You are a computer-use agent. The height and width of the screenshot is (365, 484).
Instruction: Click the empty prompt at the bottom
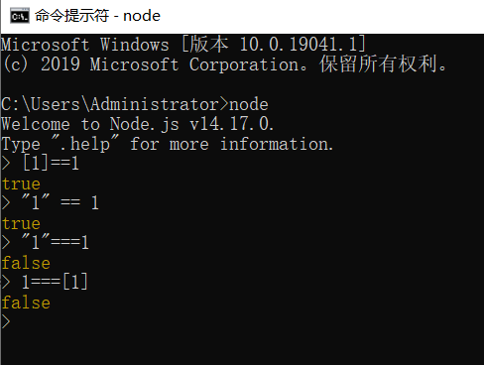click(x=6, y=321)
